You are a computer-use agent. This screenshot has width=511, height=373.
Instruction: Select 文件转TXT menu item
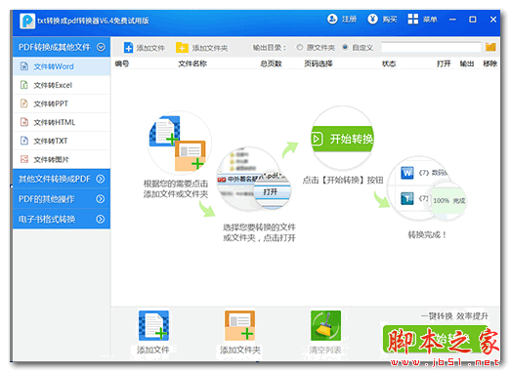click(62, 141)
